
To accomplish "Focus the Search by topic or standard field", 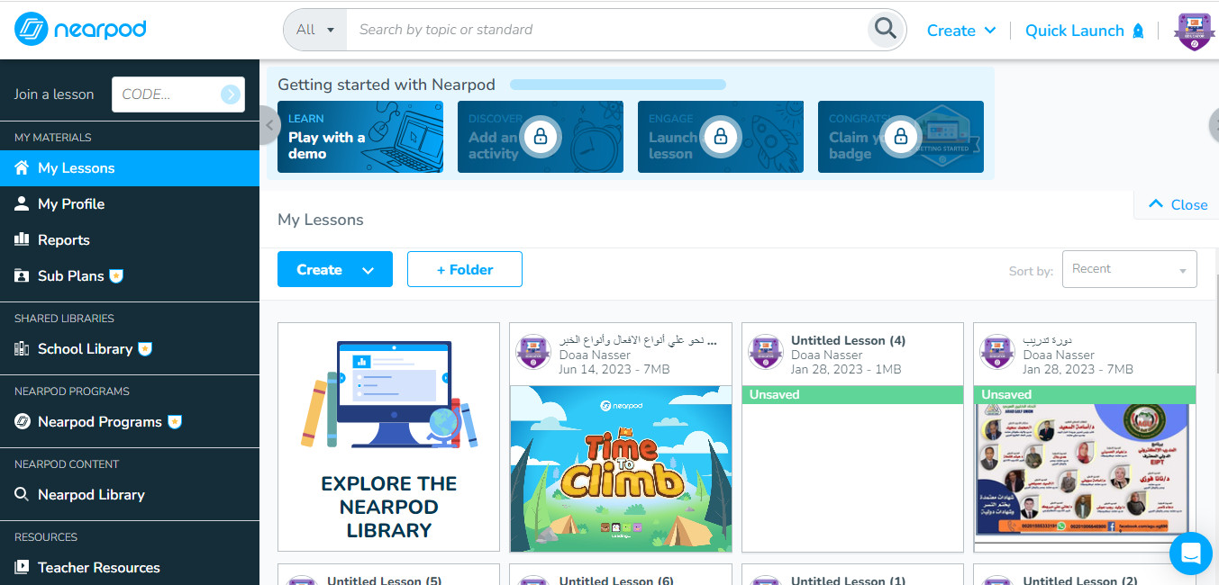I will [608, 30].
